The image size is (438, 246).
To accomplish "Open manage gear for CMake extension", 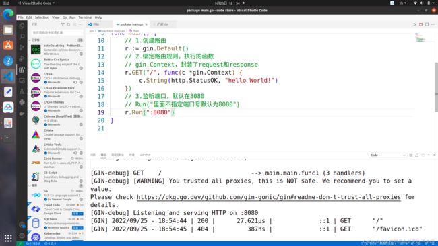I will coord(81,138).
